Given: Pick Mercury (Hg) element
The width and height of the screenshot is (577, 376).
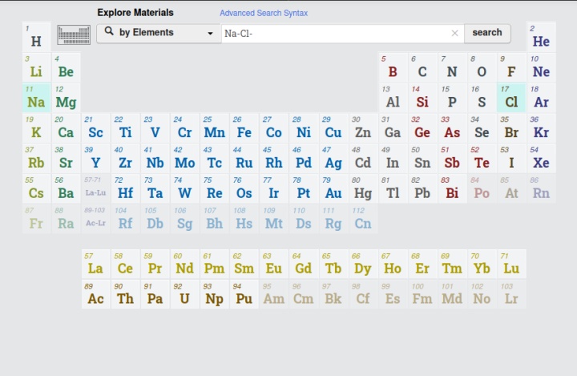Looking at the screenshot, I should [363, 189].
